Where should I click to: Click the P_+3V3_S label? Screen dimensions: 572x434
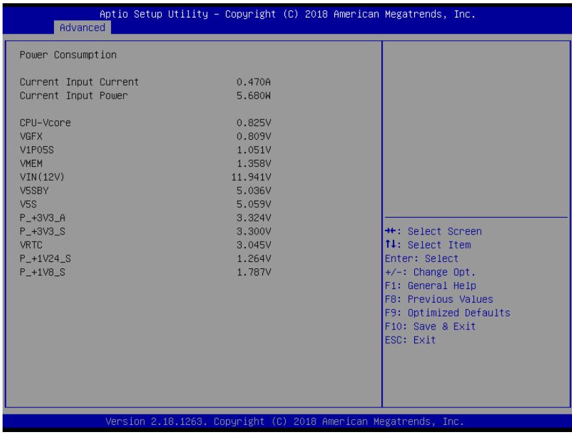[43, 231]
